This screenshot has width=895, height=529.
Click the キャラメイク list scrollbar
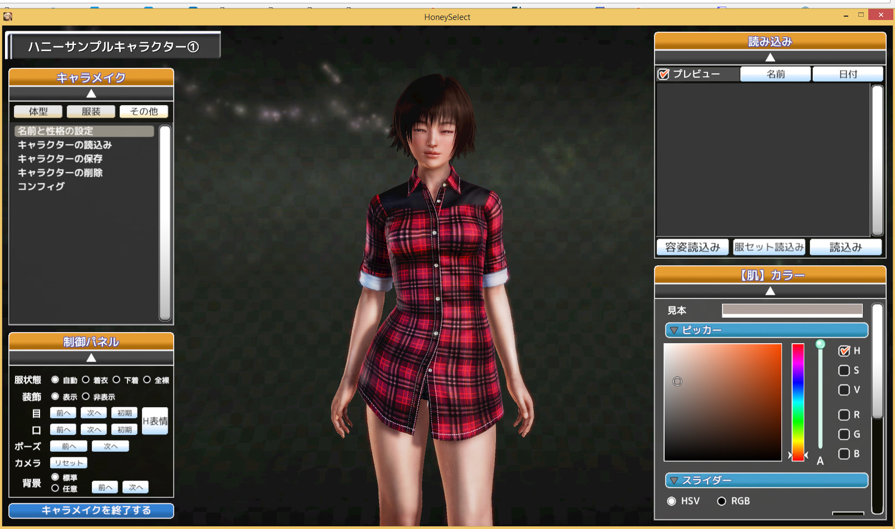(165, 223)
